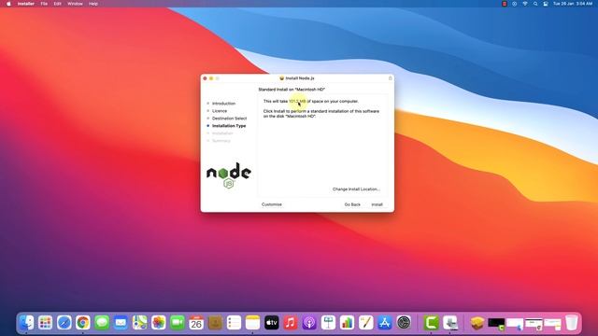Screen dimensions: 598x336
Task: Open the Window menu
Action: [75, 4]
